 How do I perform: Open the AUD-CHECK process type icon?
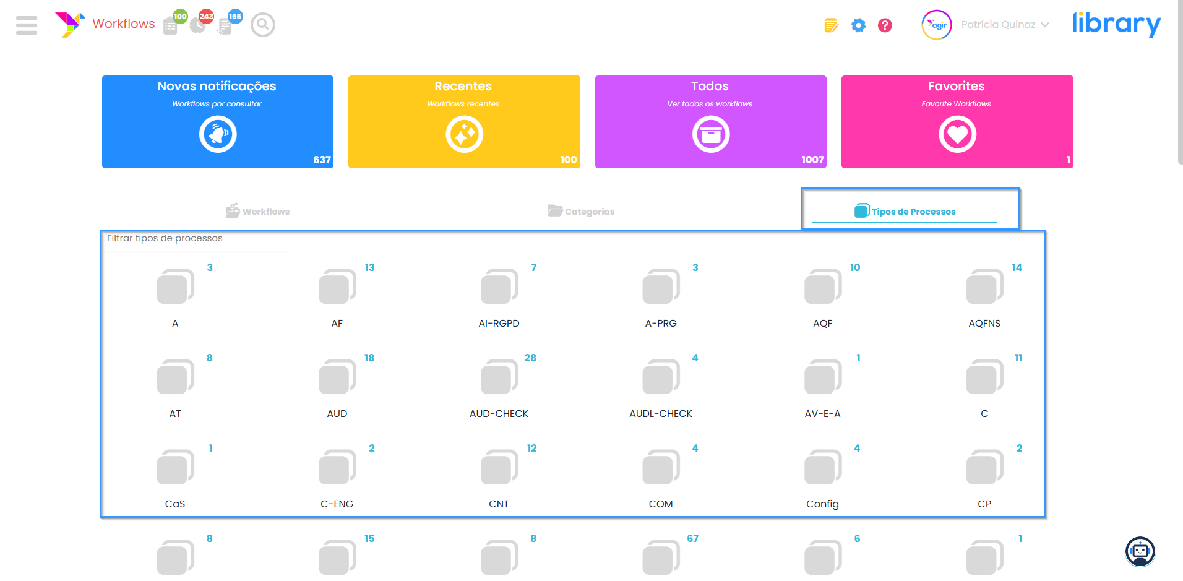(499, 377)
